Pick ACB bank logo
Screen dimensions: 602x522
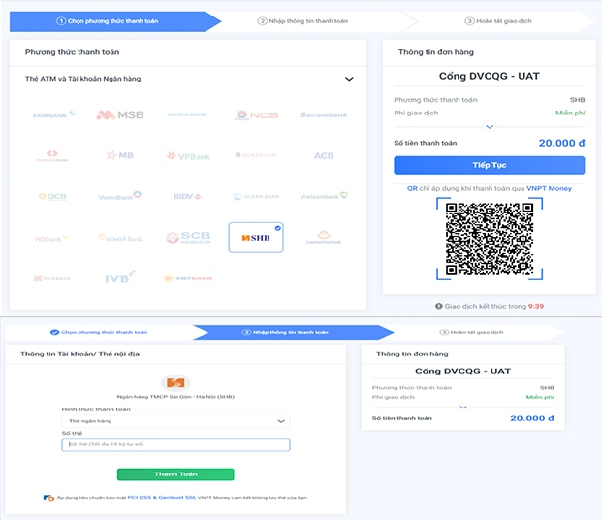tap(323, 155)
